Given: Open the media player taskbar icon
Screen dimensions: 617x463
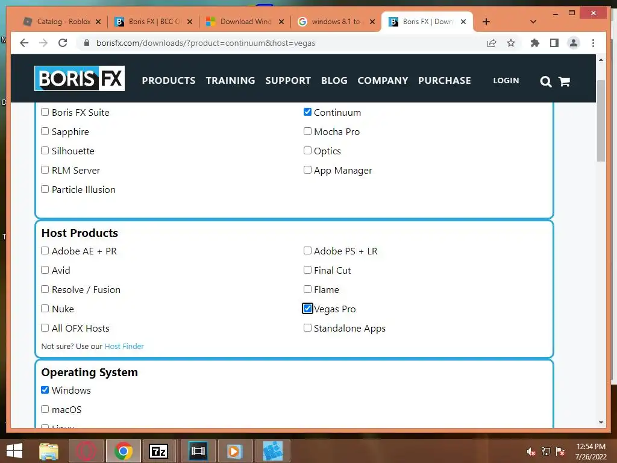Looking at the screenshot, I should pos(234,451).
